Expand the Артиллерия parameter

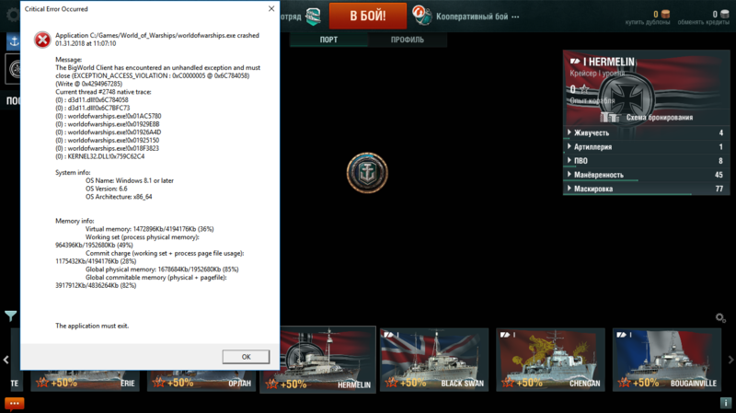pos(647,147)
